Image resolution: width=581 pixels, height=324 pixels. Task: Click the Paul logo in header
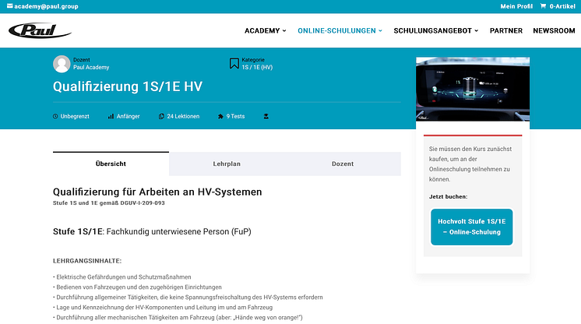click(x=39, y=30)
